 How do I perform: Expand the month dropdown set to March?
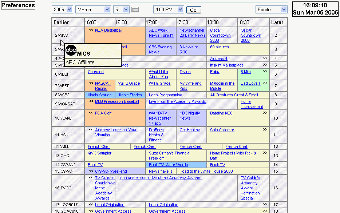(93, 9)
